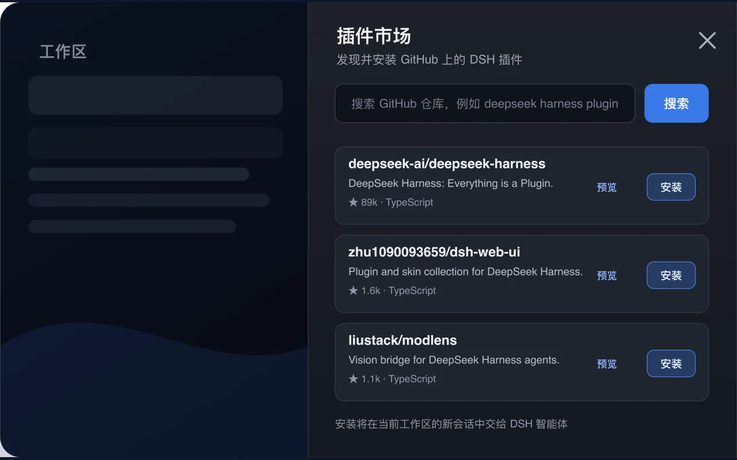Image resolution: width=737 pixels, height=460 pixels.
Task: Install the liustack/modlens plugin
Action: 671,363
